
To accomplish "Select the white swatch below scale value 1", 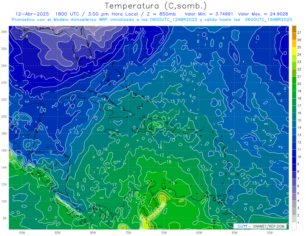I will coord(294,226).
